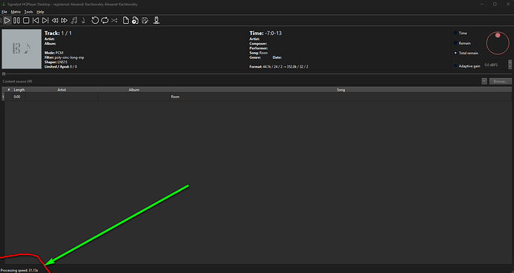Start playback with the Play button
This screenshot has width=514, height=273.
point(7,21)
